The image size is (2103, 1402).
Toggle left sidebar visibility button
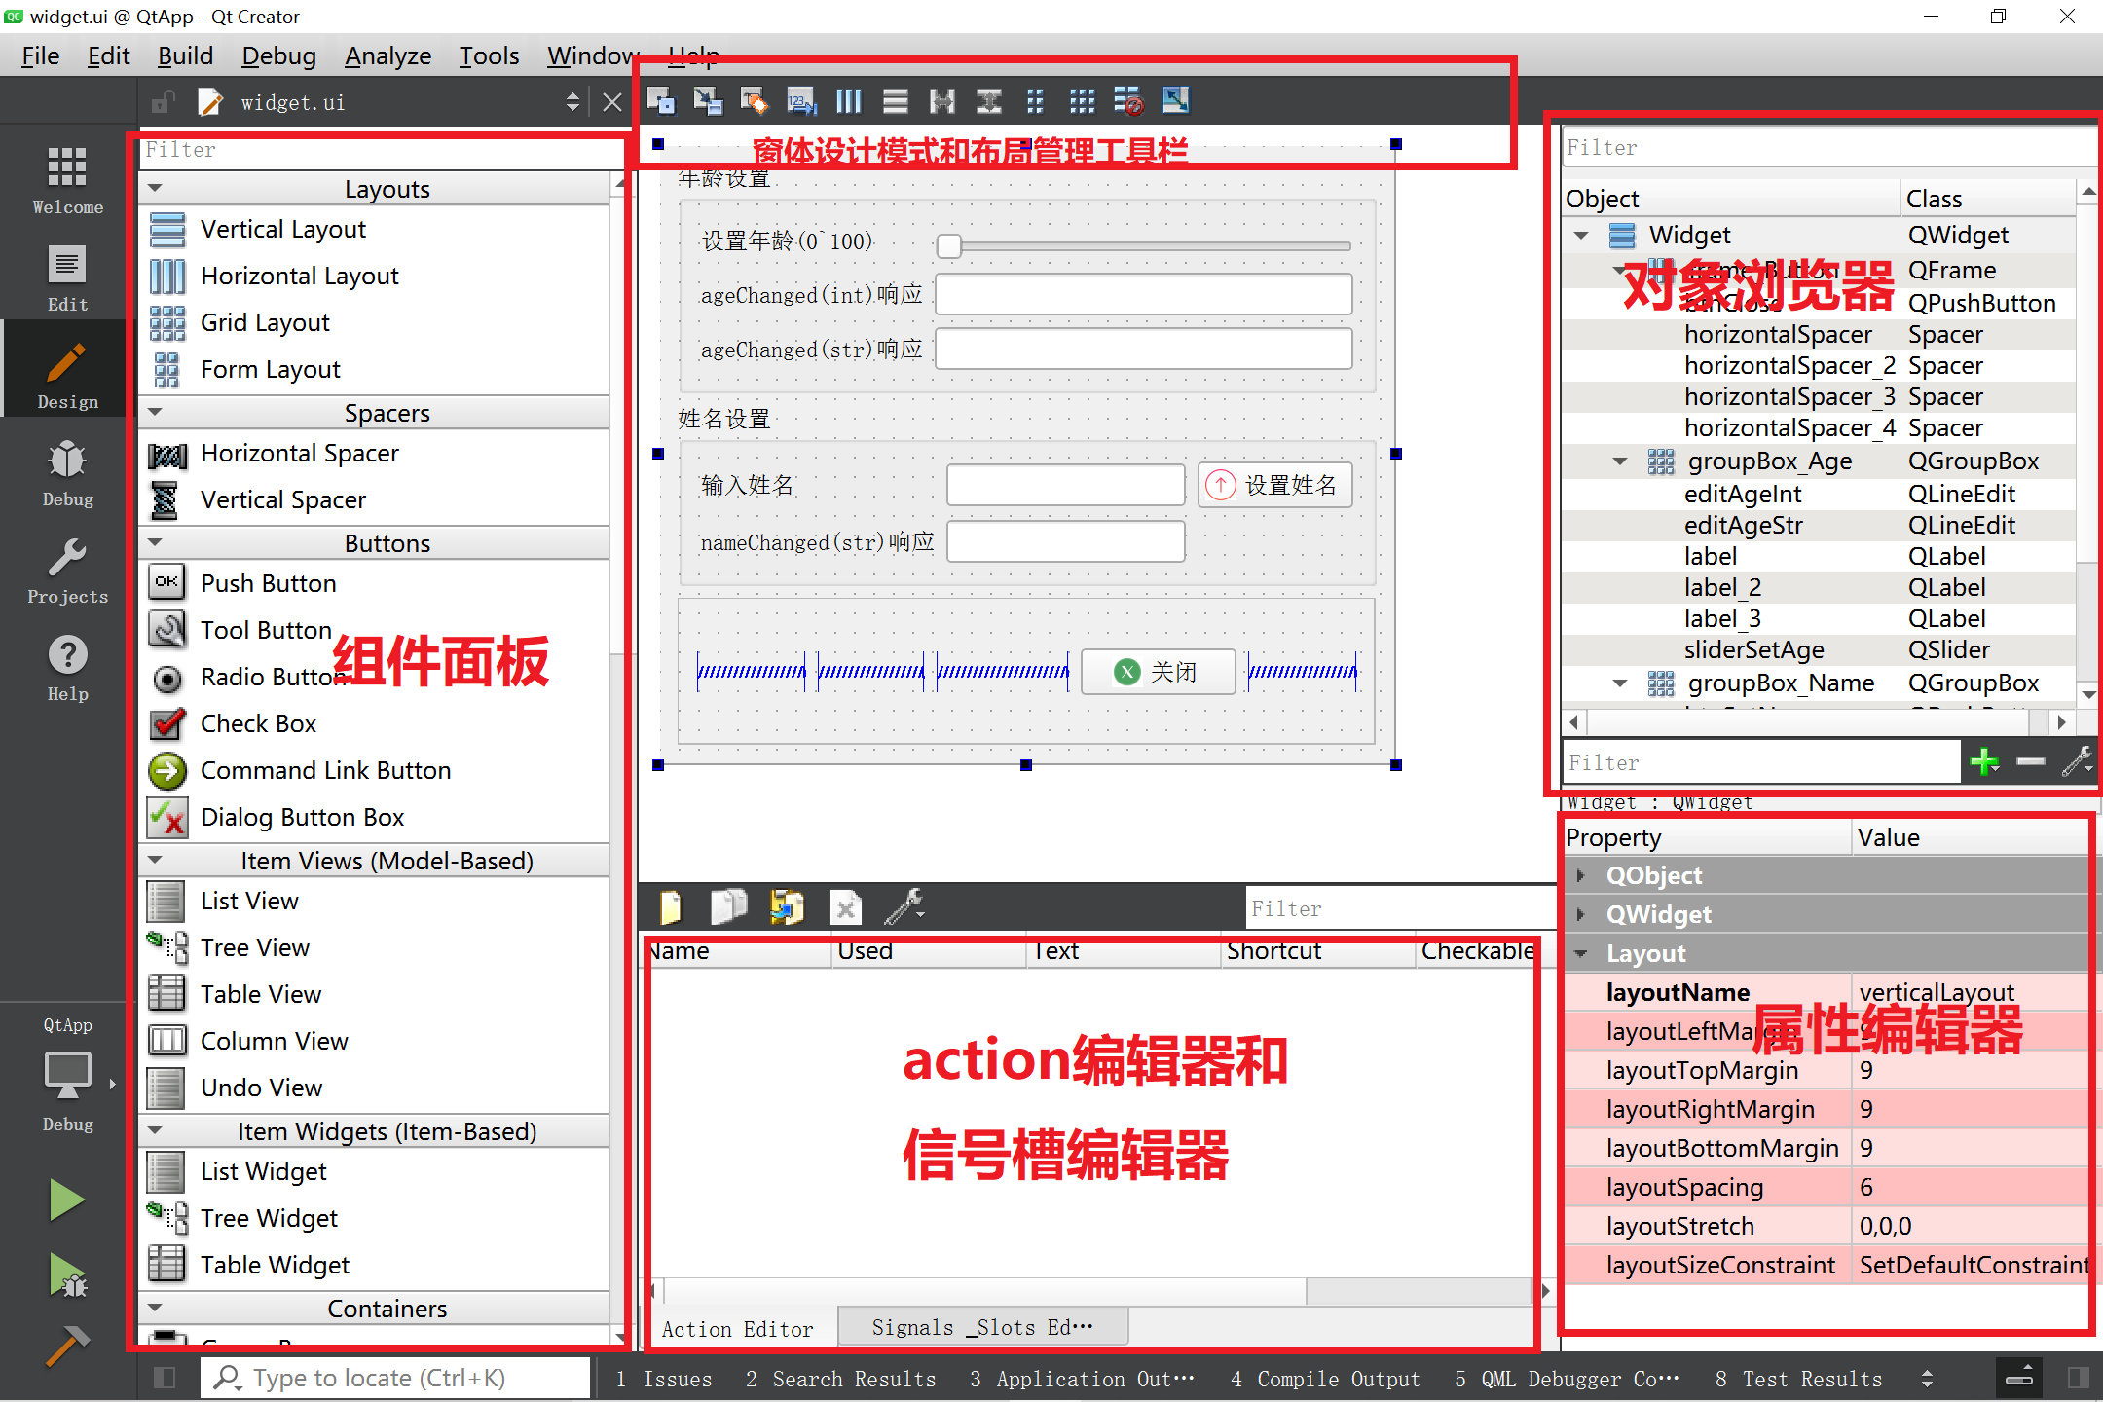click(x=165, y=1378)
